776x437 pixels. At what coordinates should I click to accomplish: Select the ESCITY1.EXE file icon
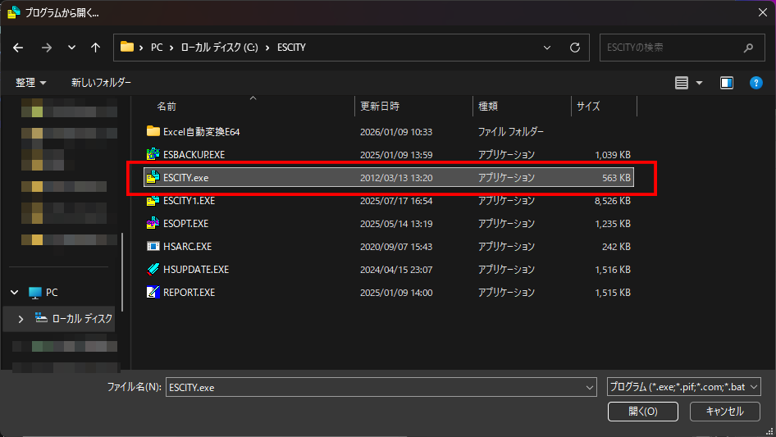[x=153, y=200]
